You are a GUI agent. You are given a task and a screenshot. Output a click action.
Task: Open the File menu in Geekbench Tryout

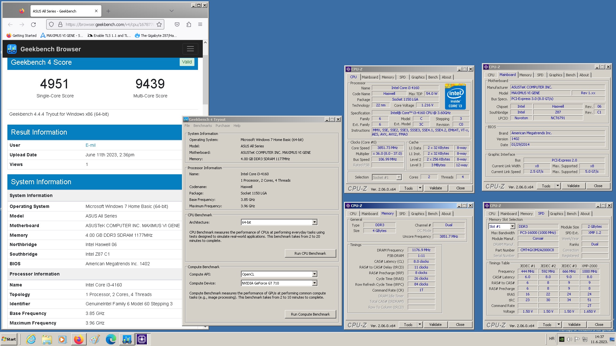pos(187,126)
